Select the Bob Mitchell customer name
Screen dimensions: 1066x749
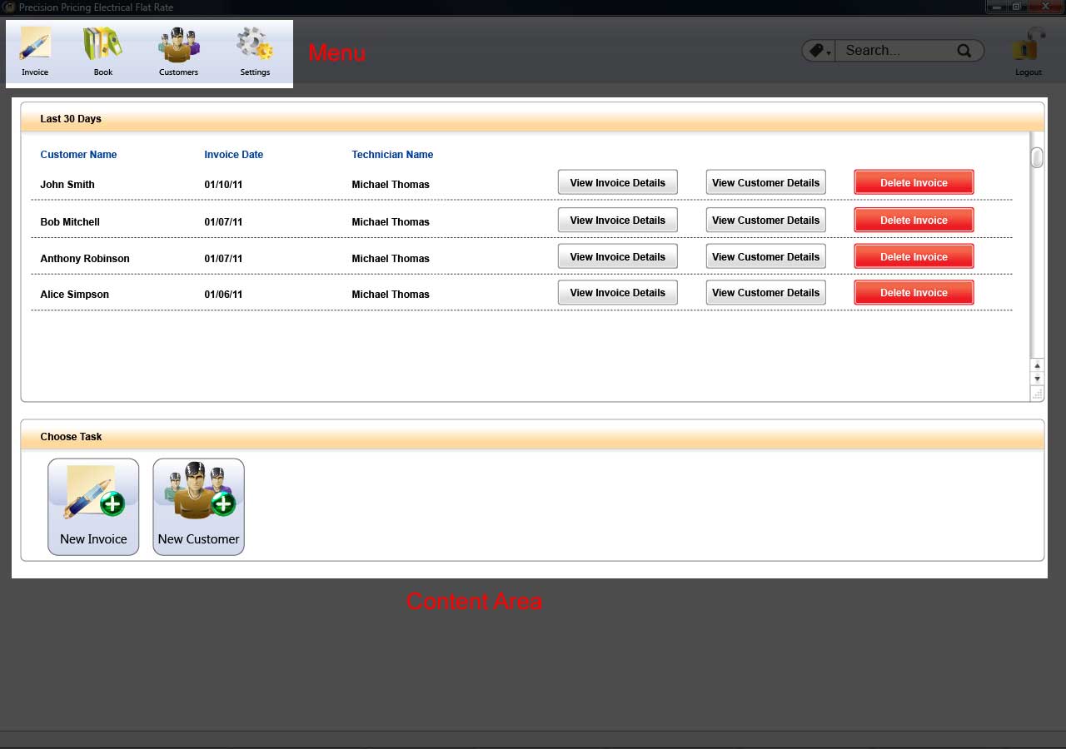point(70,222)
